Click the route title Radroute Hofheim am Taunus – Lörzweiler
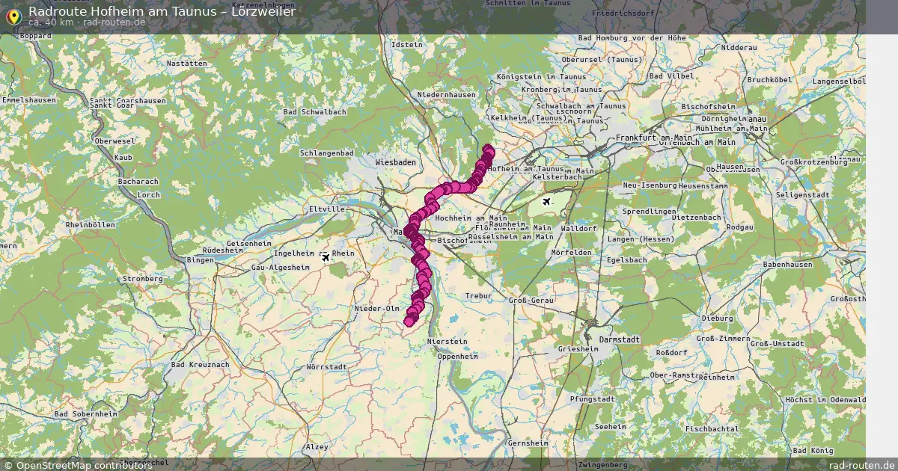 [x=162, y=10]
